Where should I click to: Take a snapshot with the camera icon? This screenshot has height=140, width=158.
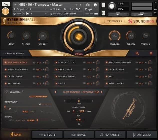[x=88, y=5]
